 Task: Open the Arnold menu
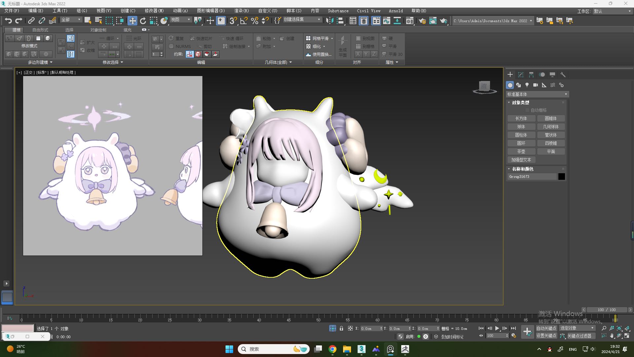tap(396, 11)
